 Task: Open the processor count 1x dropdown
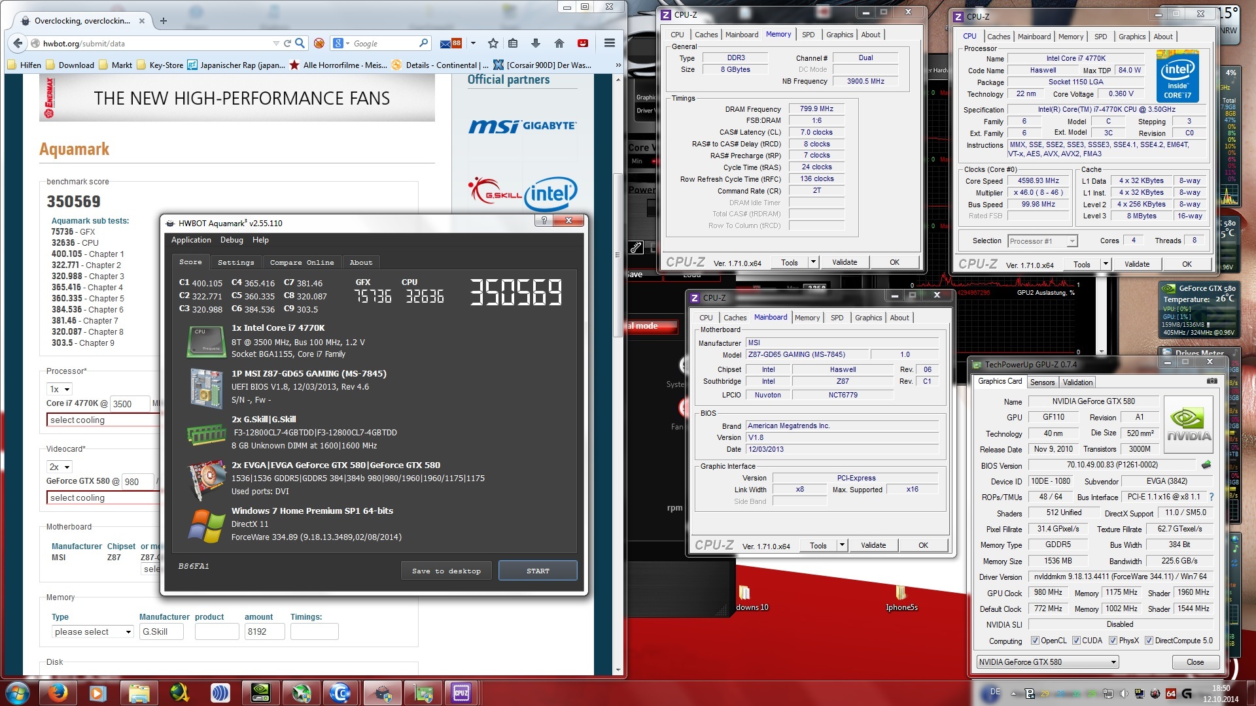(60, 389)
